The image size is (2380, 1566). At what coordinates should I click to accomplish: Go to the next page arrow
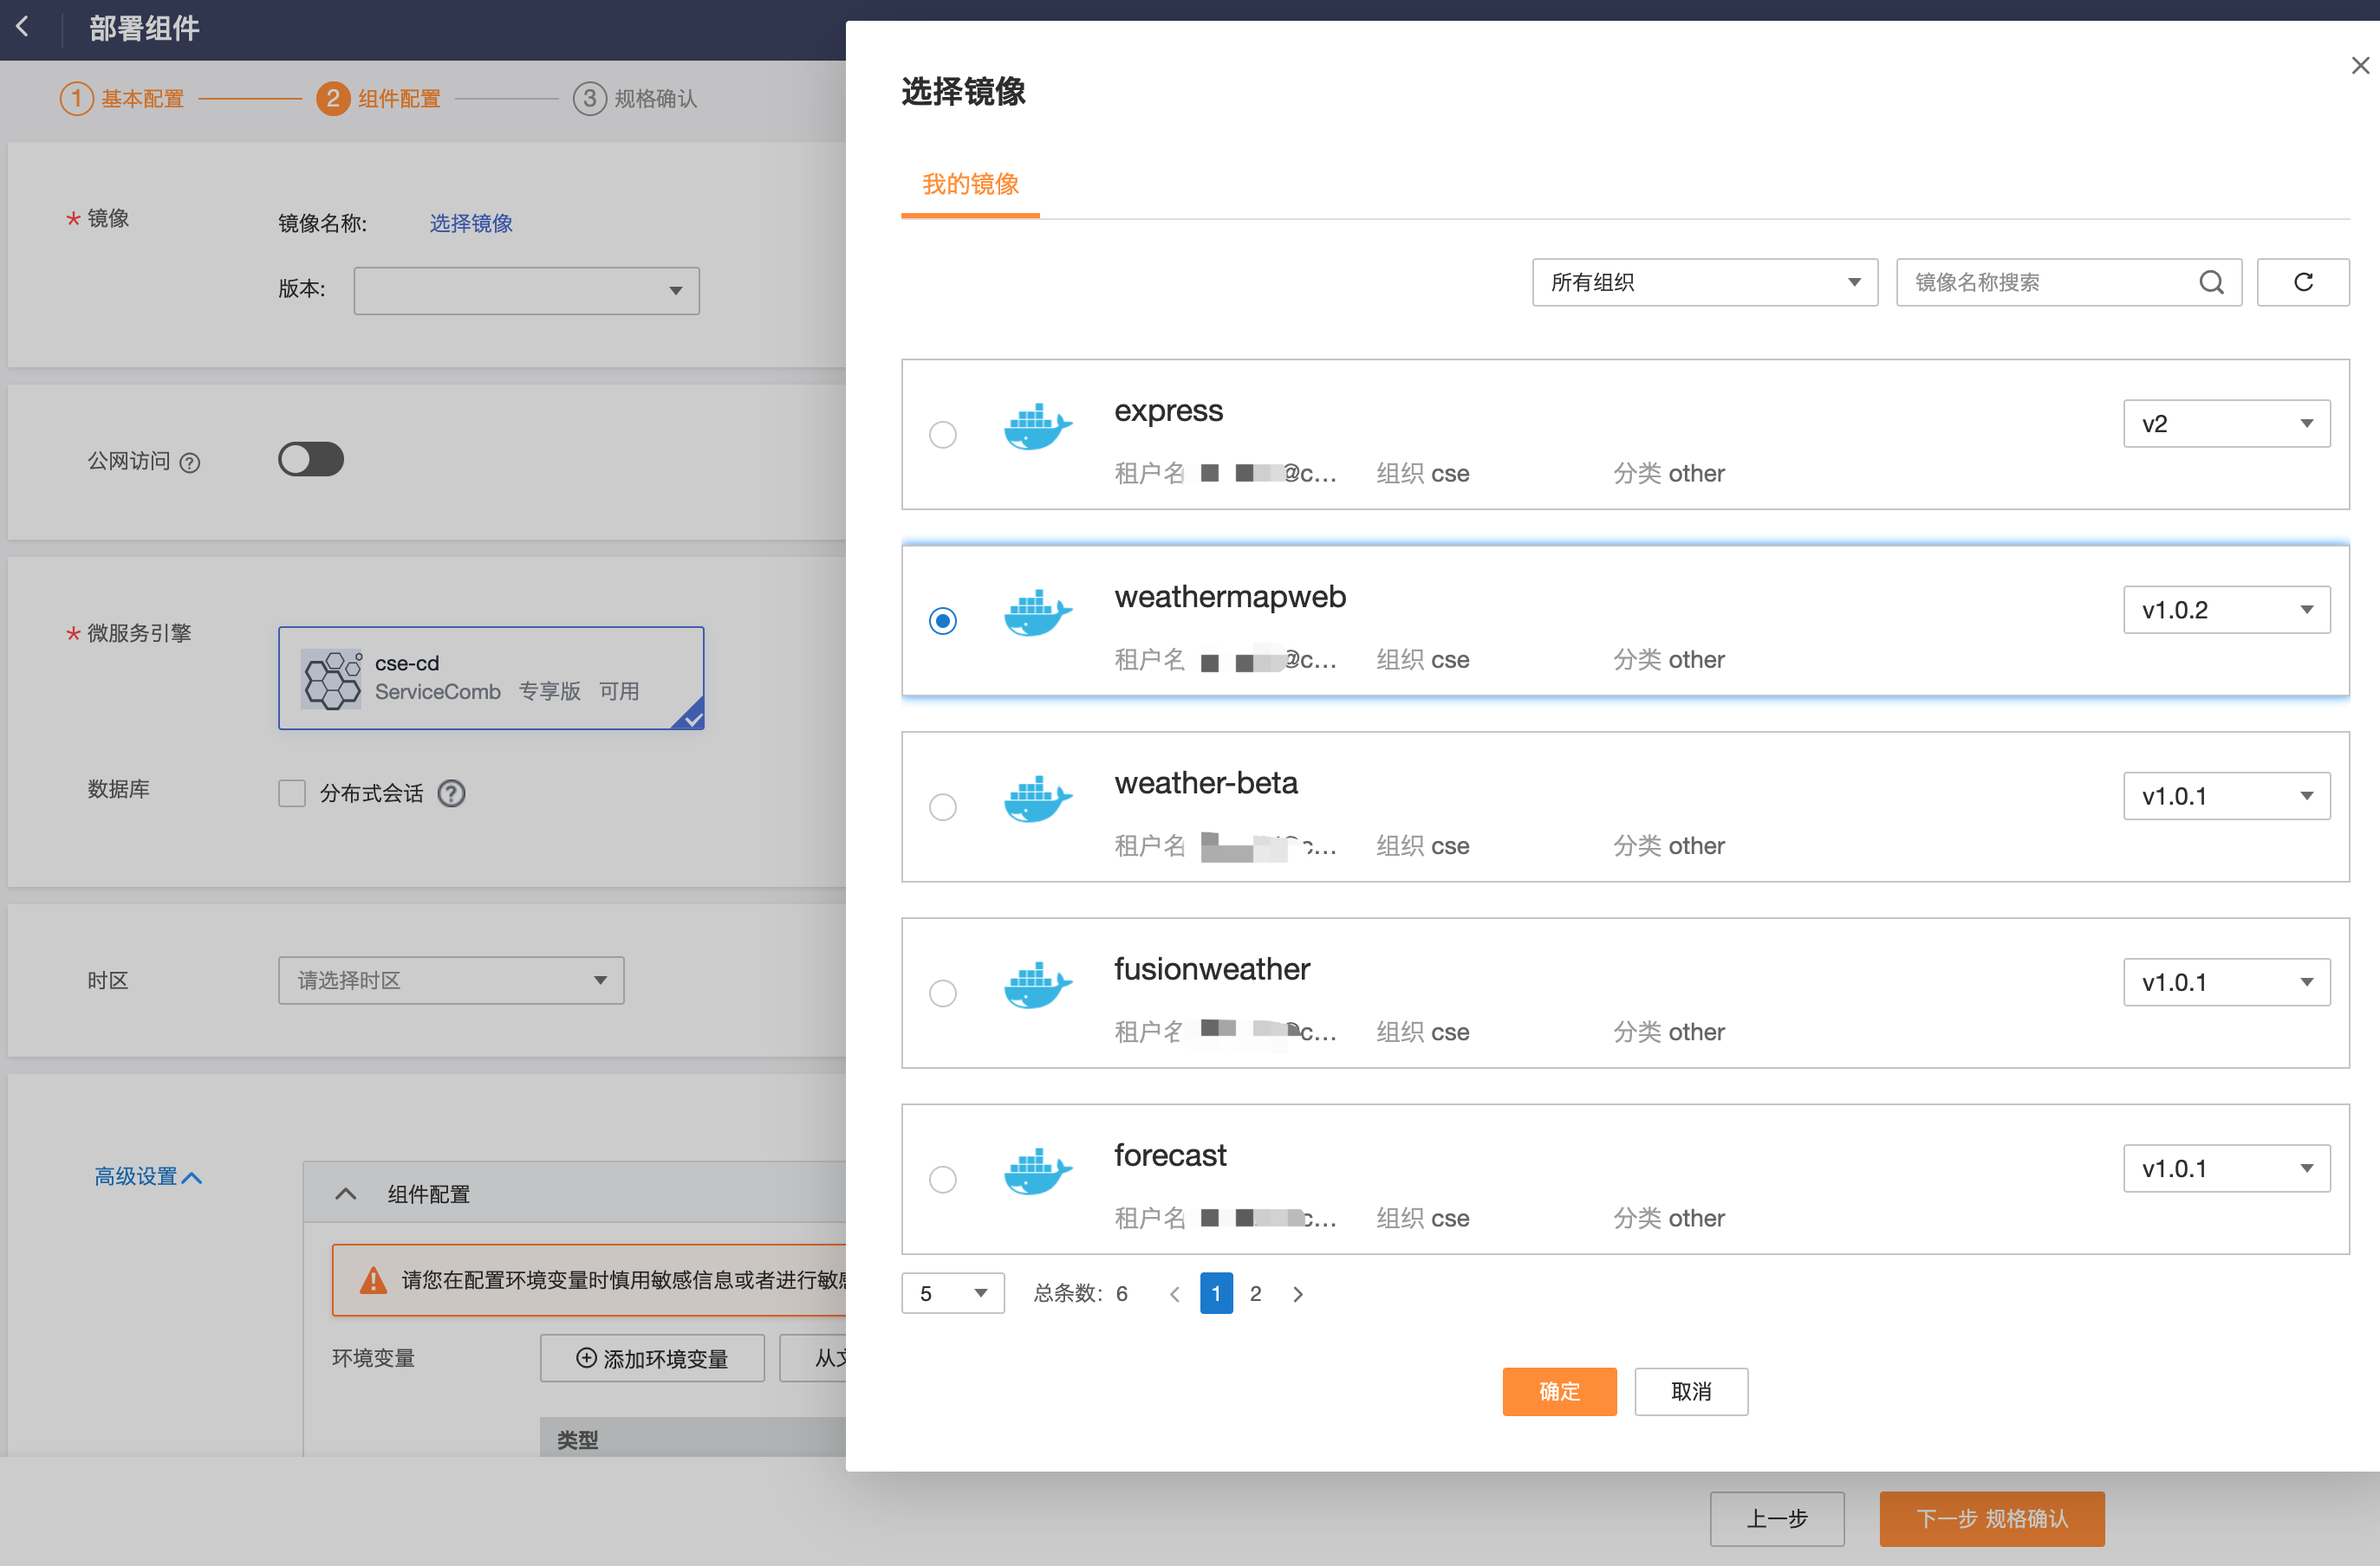(1297, 1294)
